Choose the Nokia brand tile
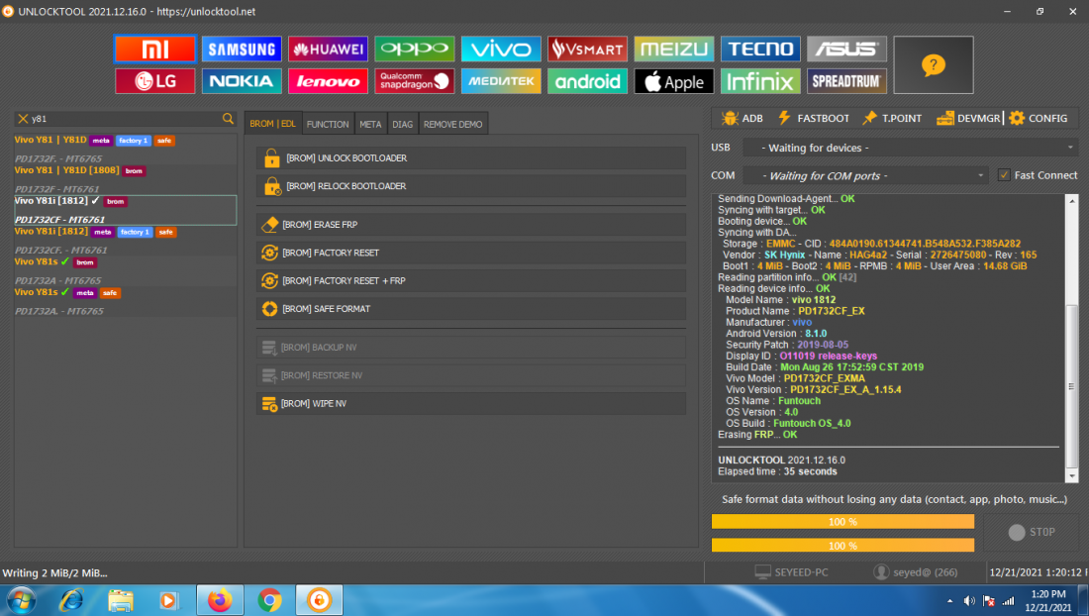Screen dimensions: 1089x616 pyautogui.click(x=242, y=80)
